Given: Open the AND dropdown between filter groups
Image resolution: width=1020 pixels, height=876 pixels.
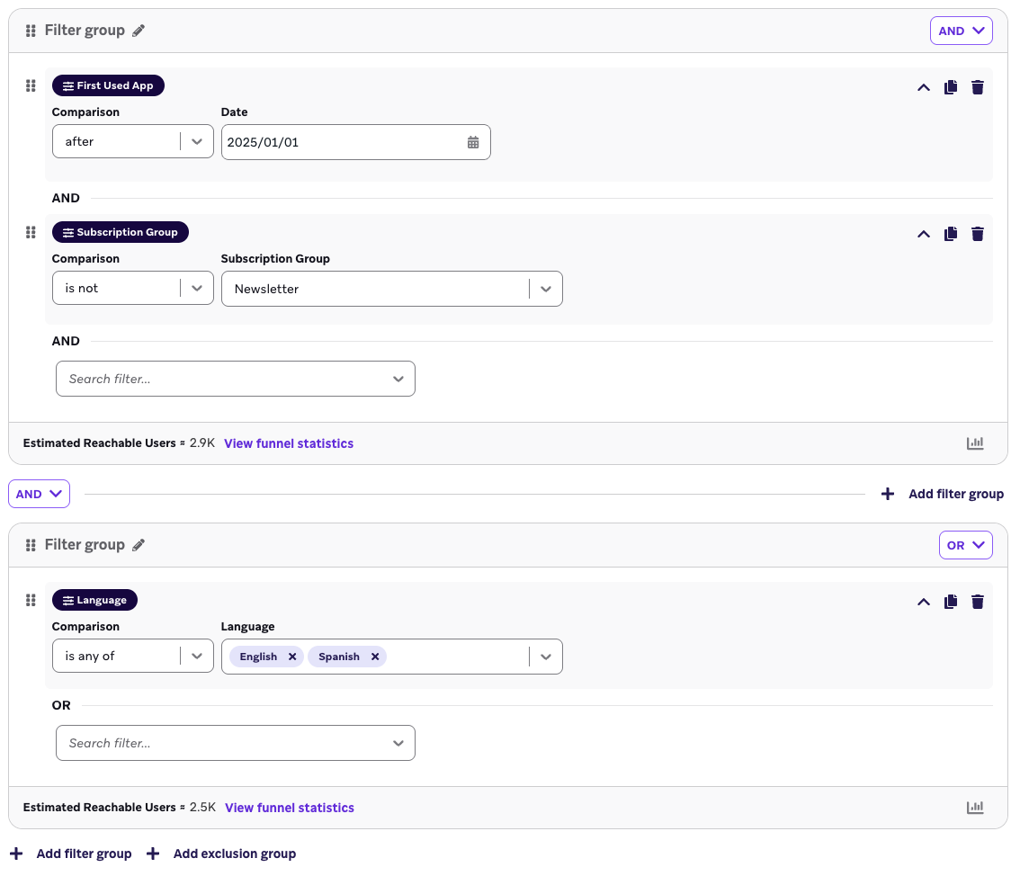Looking at the screenshot, I should [x=39, y=495].
